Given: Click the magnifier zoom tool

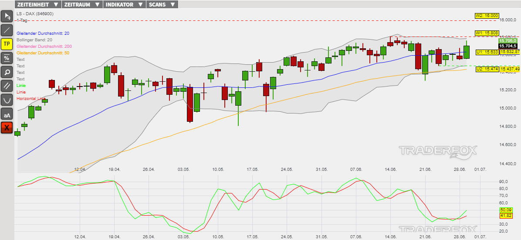Looking at the screenshot, I should (x=7, y=72).
